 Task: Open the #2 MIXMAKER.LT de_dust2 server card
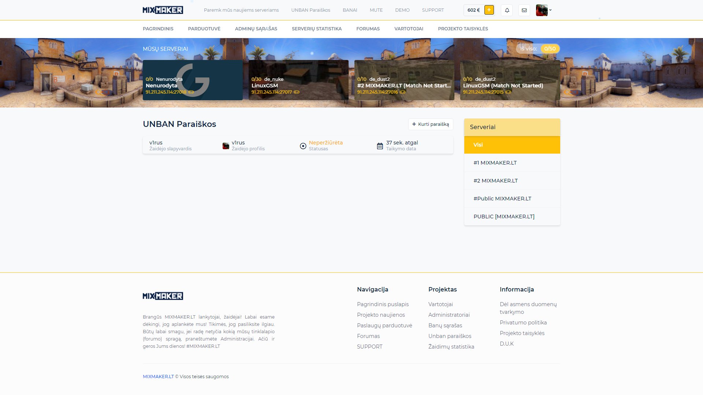coord(404,80)
